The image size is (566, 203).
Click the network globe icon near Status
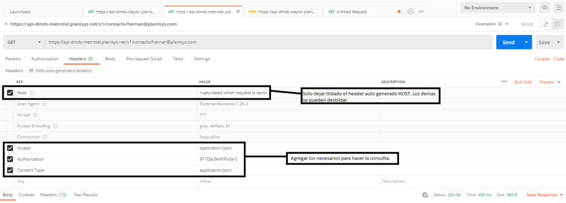pos(425,195)
